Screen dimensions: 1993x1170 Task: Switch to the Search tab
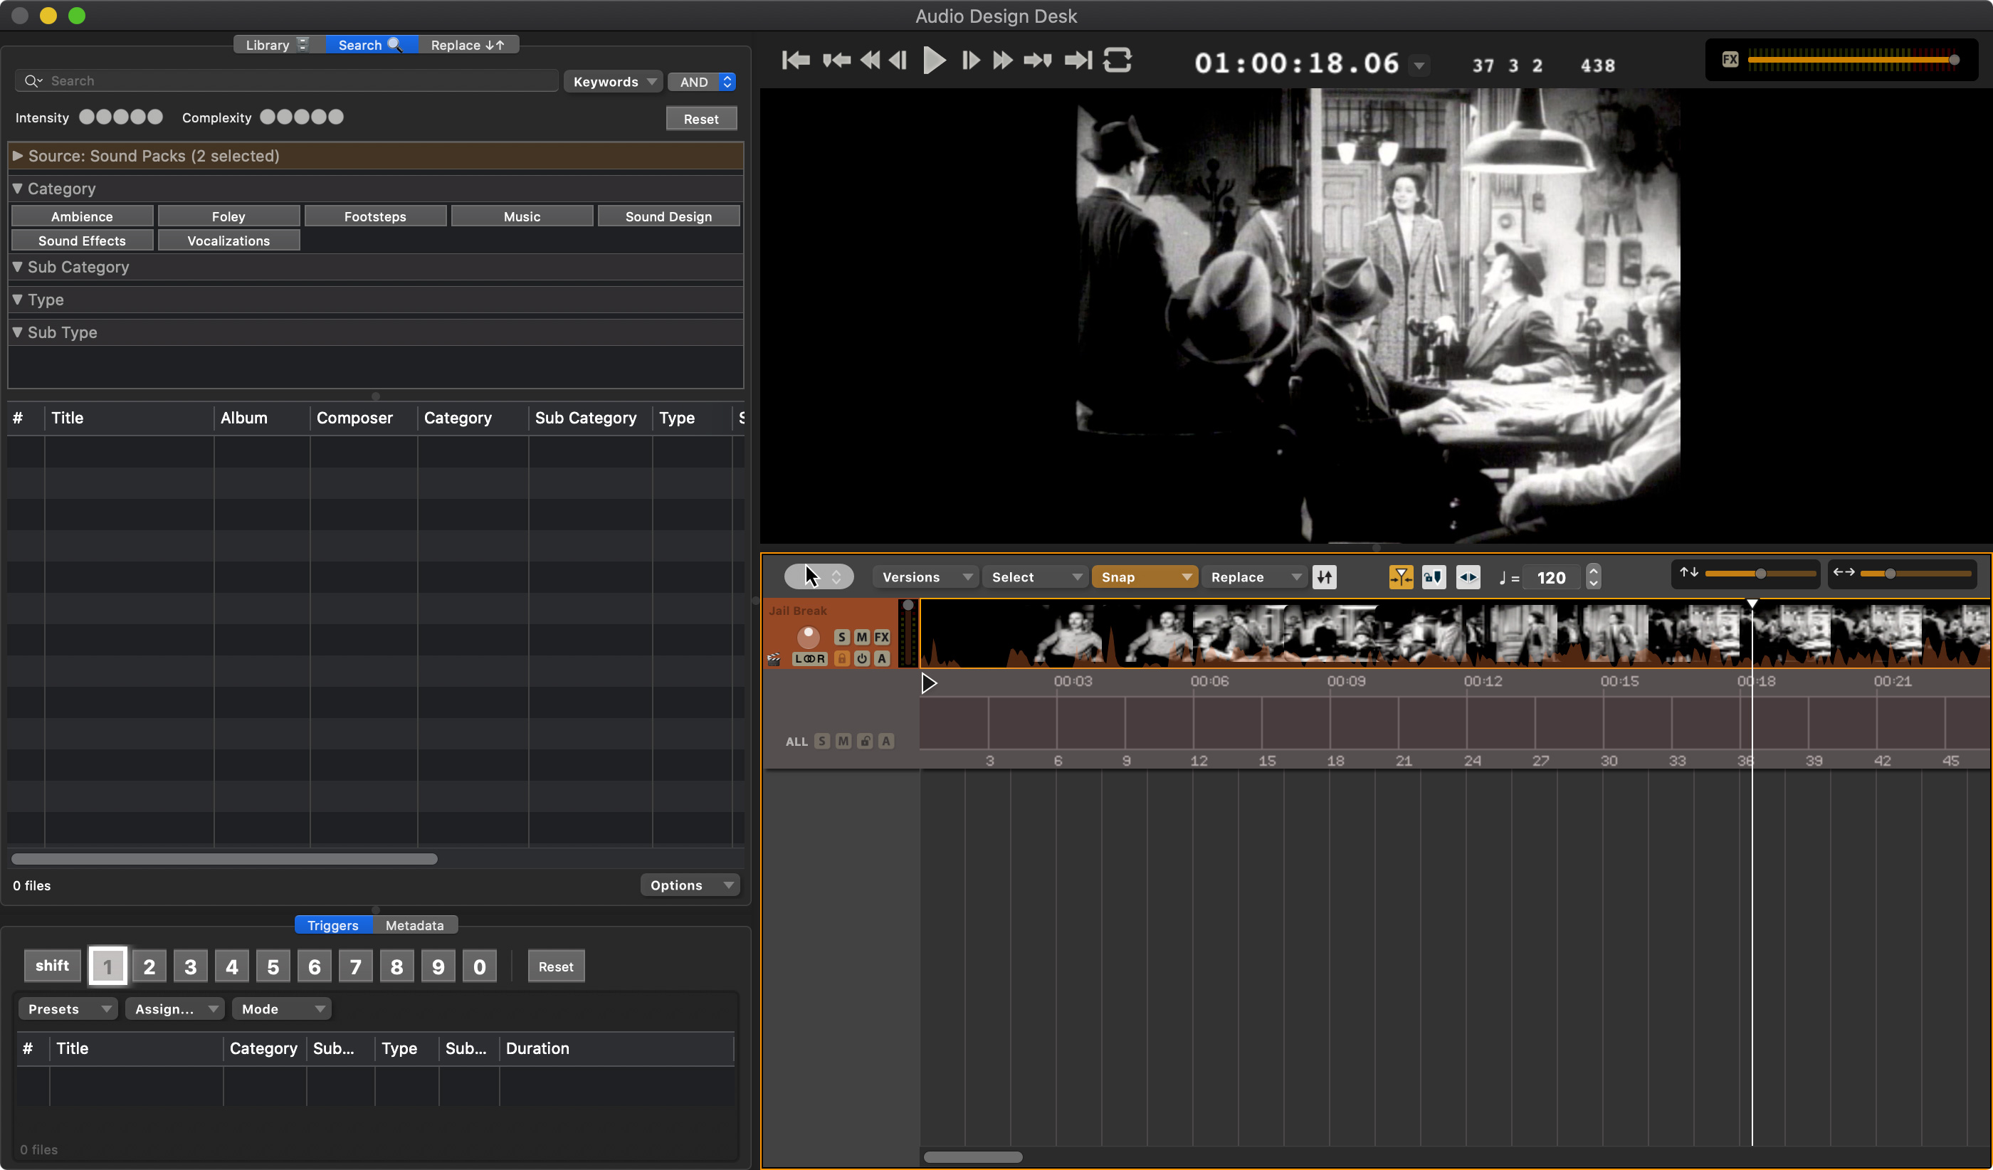pyautogui.click(x=370, y=45)
